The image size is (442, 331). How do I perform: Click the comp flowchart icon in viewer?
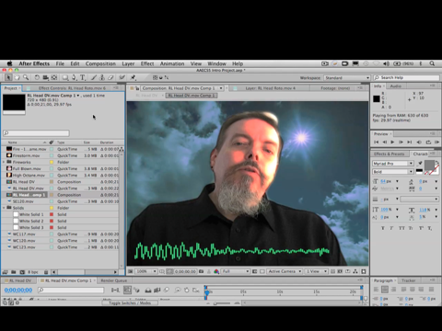tap(355, 271)
